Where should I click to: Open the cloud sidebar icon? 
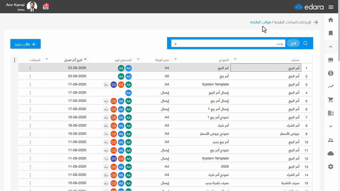(331, 153)
